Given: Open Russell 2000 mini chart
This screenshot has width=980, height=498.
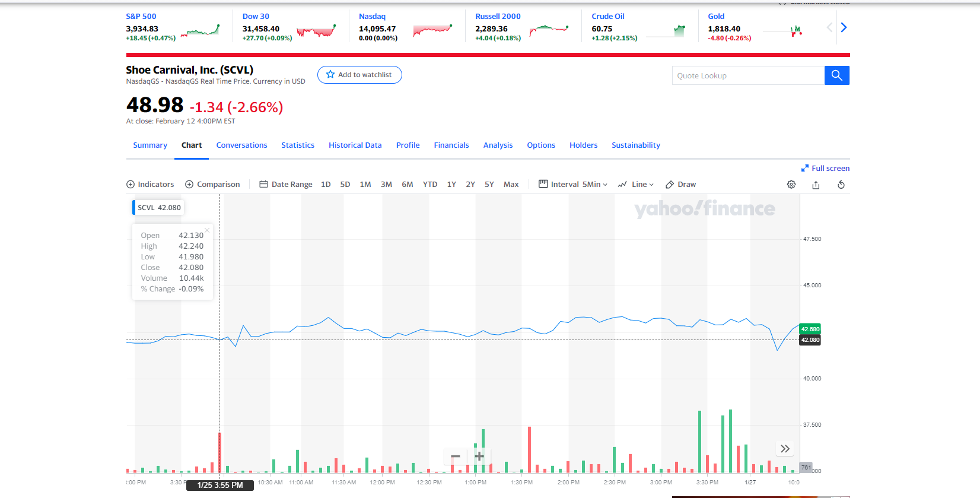Looking at the screenshot, I should point(549,31).
